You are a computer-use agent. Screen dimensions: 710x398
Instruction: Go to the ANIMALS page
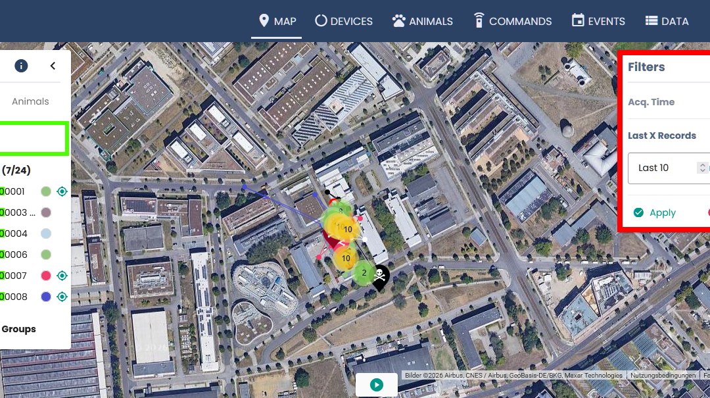pyautogui.click(x=422, y=21)
